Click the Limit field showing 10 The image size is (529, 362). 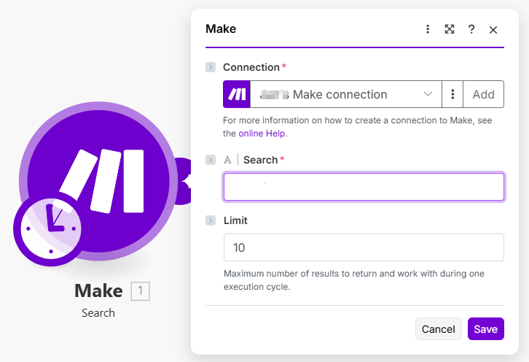364,247
